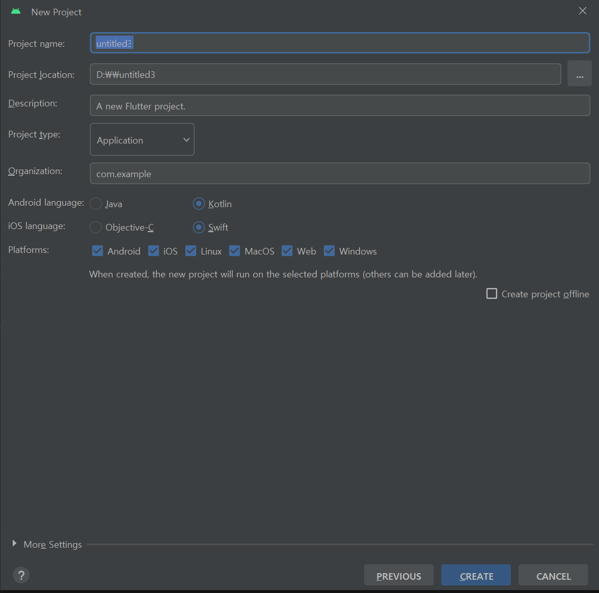Click the Android language label

(x=46, y=203)
